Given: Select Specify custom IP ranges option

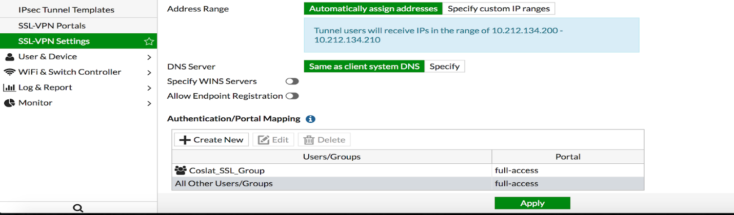Looking at the screenshot, I should pyautogui.click(x=499, y=9).
